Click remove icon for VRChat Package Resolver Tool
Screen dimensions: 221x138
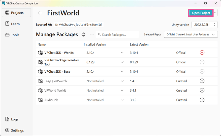point(202,62)
